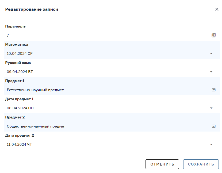Click the Естественно-научный предмет text field

108,90
